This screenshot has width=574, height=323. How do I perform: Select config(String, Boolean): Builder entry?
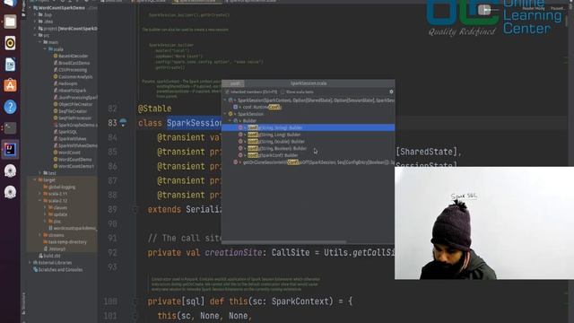(277, 148)
